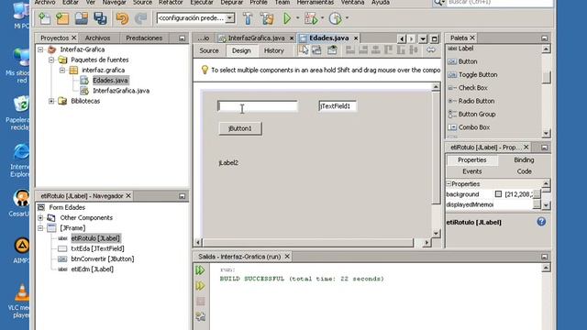Open the Binding tab in properties
Viewport: 587px width, 330px height.
pyautogui.click(x=524, y=159)
